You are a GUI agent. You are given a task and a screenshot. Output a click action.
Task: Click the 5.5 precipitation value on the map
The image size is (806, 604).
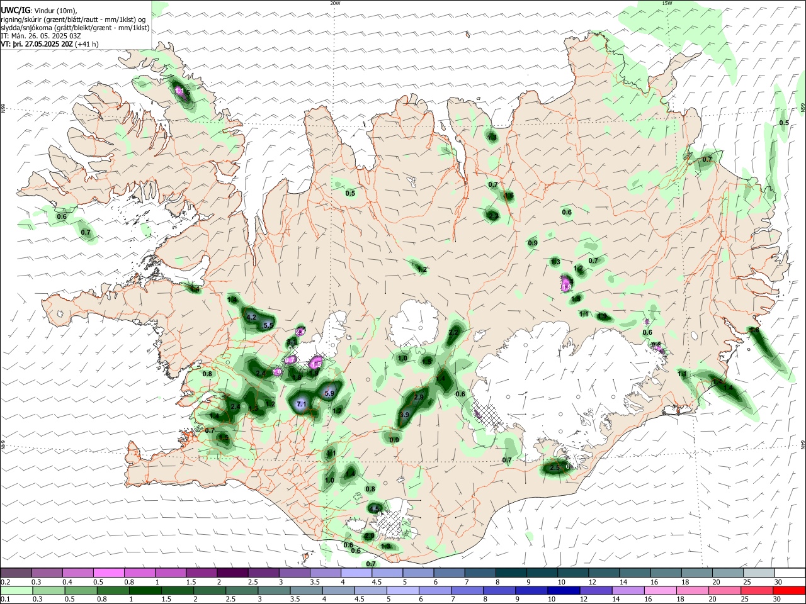pyautogui.click(x=268, y=325)
